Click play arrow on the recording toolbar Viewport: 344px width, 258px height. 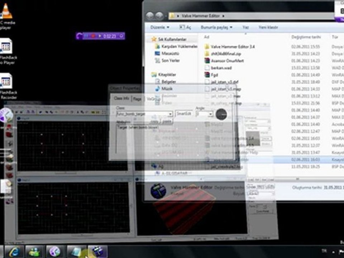(x=100, y=36)
